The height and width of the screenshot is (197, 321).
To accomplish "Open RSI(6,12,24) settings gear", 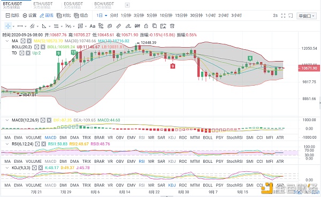I will coord(37,144).
